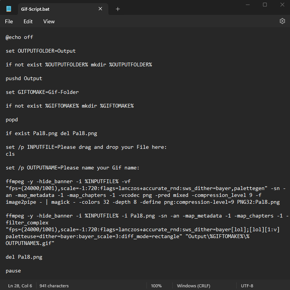Click the word 'magick' in the script

(x=61, y=202)
